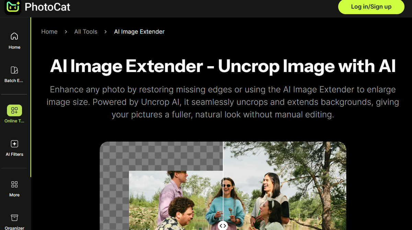Click the Organizer label in the sidebar

[x=14, y=228]
